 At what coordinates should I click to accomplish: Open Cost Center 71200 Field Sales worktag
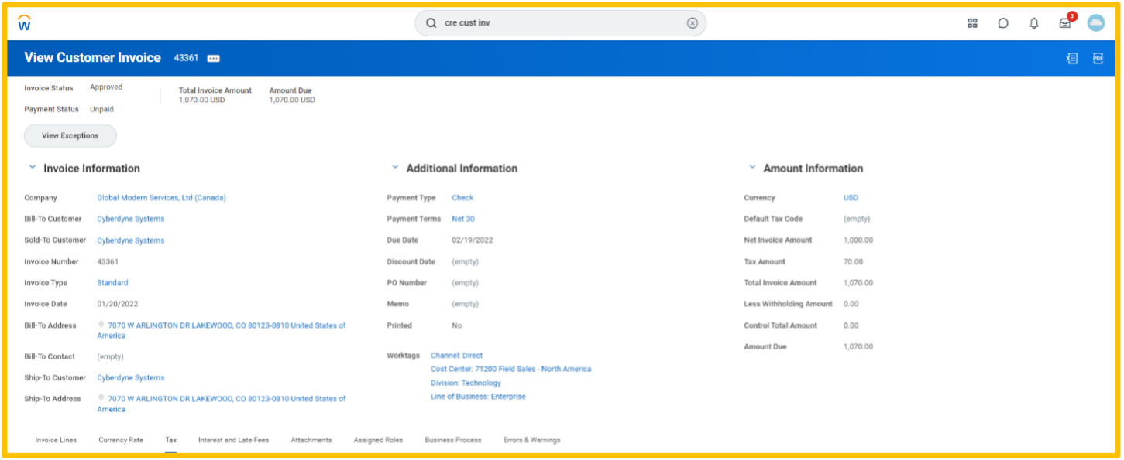(x=510, y=369)
